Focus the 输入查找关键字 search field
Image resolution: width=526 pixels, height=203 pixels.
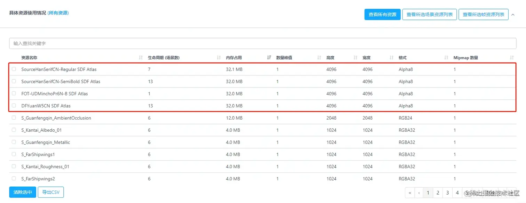point(263,43)
